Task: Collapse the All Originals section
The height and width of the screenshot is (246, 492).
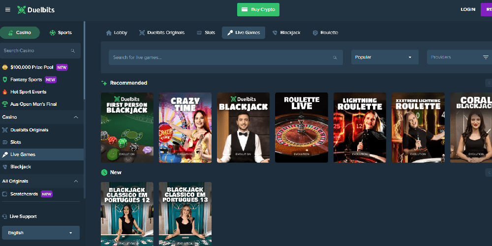Action: tap(76, 182)
